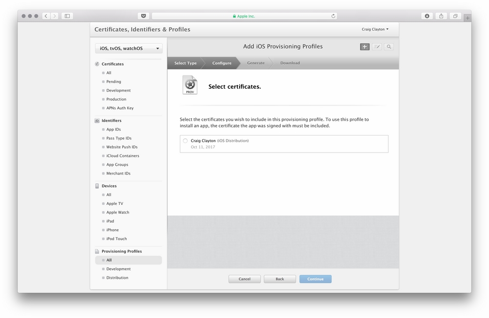Screen dimensions: 489x318
Task: Click the Identifiers ID icon
Action: point(97,120)
